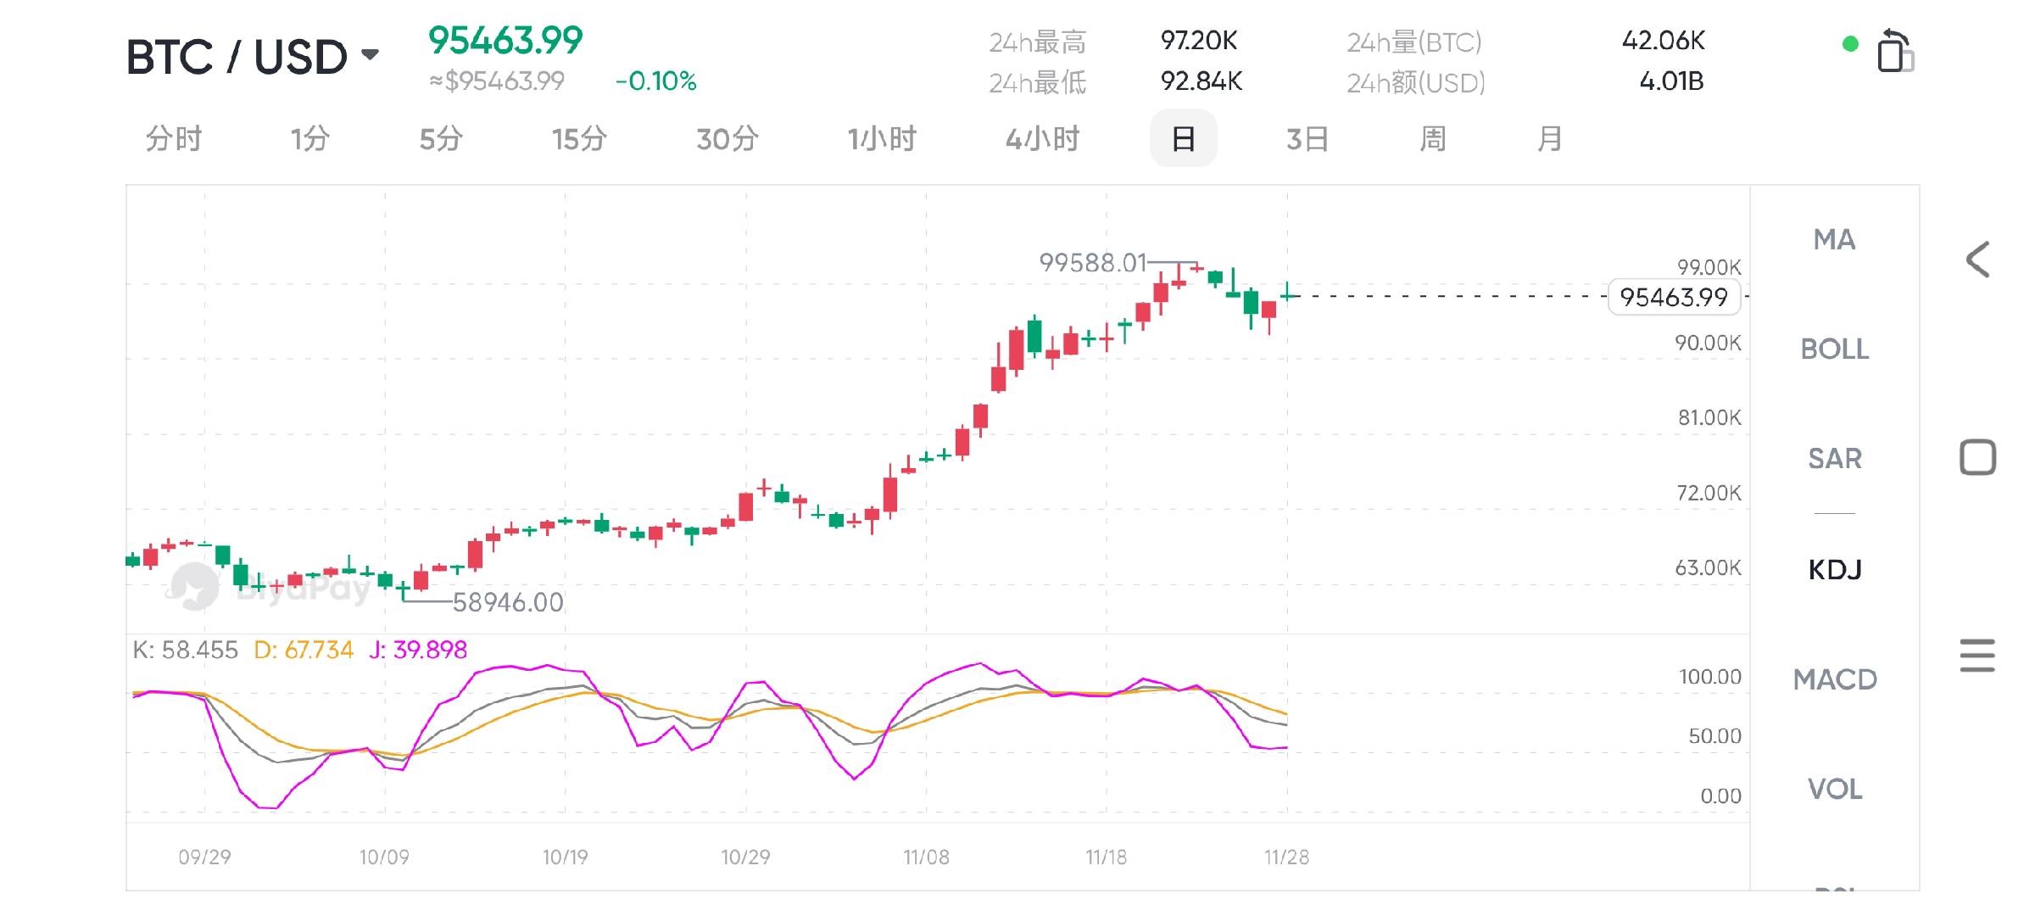Enable the MA overlay indicator
The height and width of the screenshot is (916, 2035).
coord(1834,240)
